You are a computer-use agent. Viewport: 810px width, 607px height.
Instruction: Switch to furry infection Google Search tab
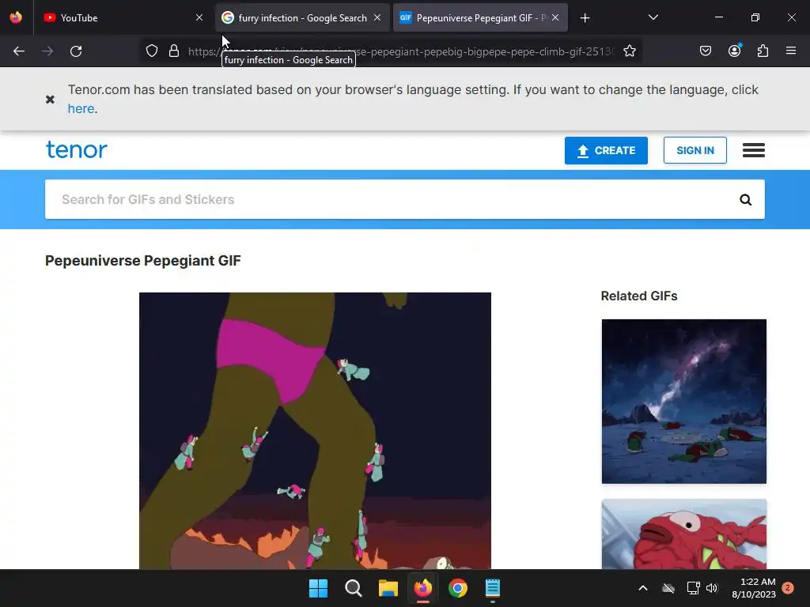point(302,17)
